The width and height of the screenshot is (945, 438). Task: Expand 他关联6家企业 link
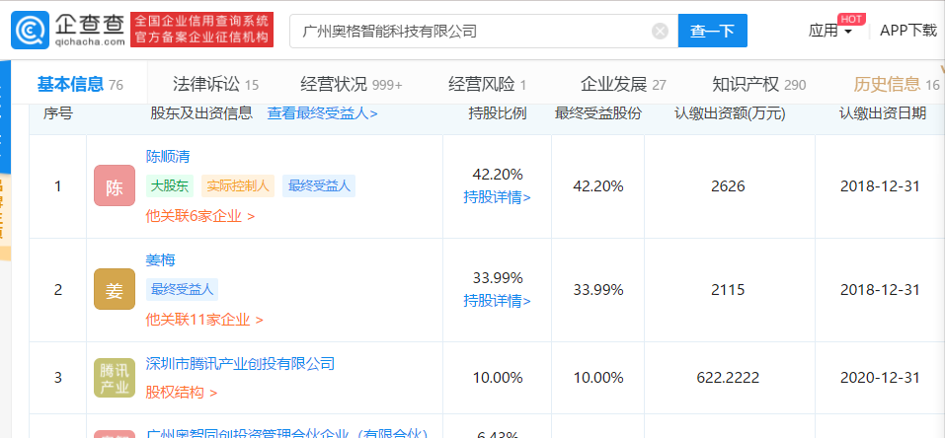pyautogui.click(x=200, y=216)
